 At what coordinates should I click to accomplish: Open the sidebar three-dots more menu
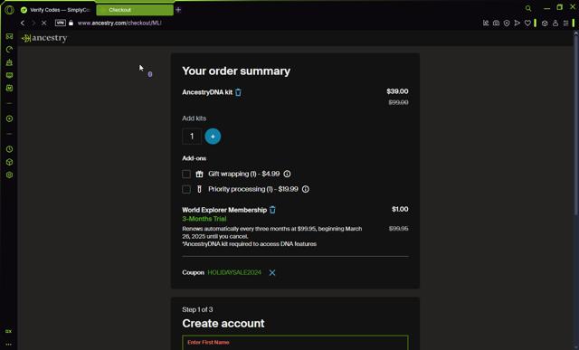point(8,345)
